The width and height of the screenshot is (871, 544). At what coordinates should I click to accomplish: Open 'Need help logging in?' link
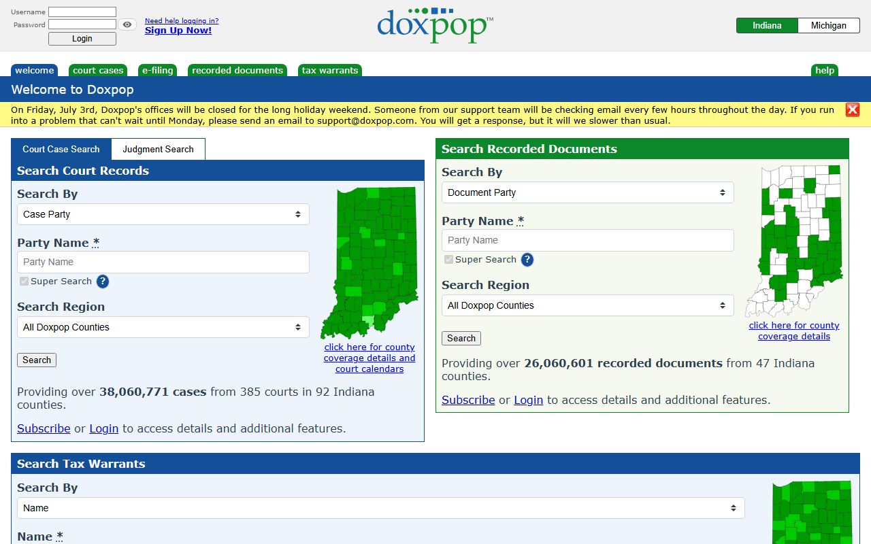182,20
